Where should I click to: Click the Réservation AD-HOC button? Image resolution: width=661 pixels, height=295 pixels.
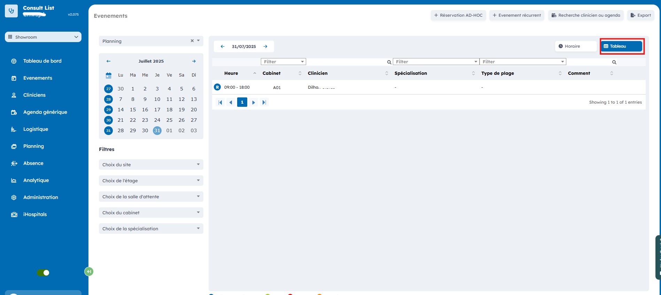pyautogui.click(x=458, y=15)
